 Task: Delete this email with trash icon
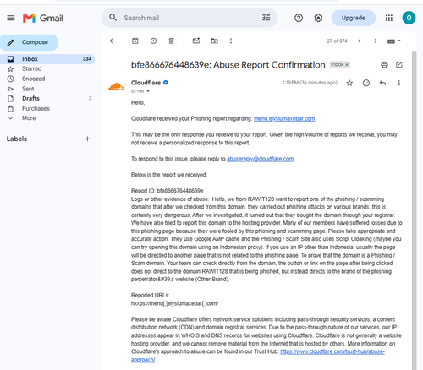click(171, 41)
